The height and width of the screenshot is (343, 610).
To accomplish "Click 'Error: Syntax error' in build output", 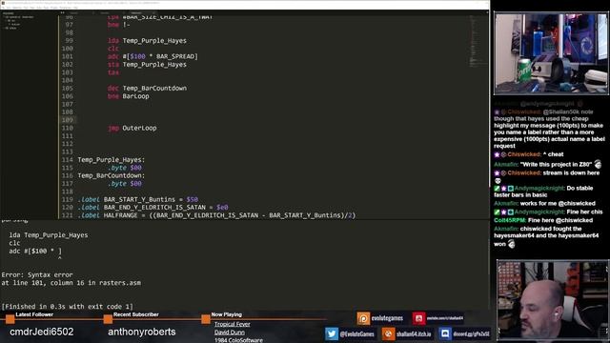I will 37,275.
